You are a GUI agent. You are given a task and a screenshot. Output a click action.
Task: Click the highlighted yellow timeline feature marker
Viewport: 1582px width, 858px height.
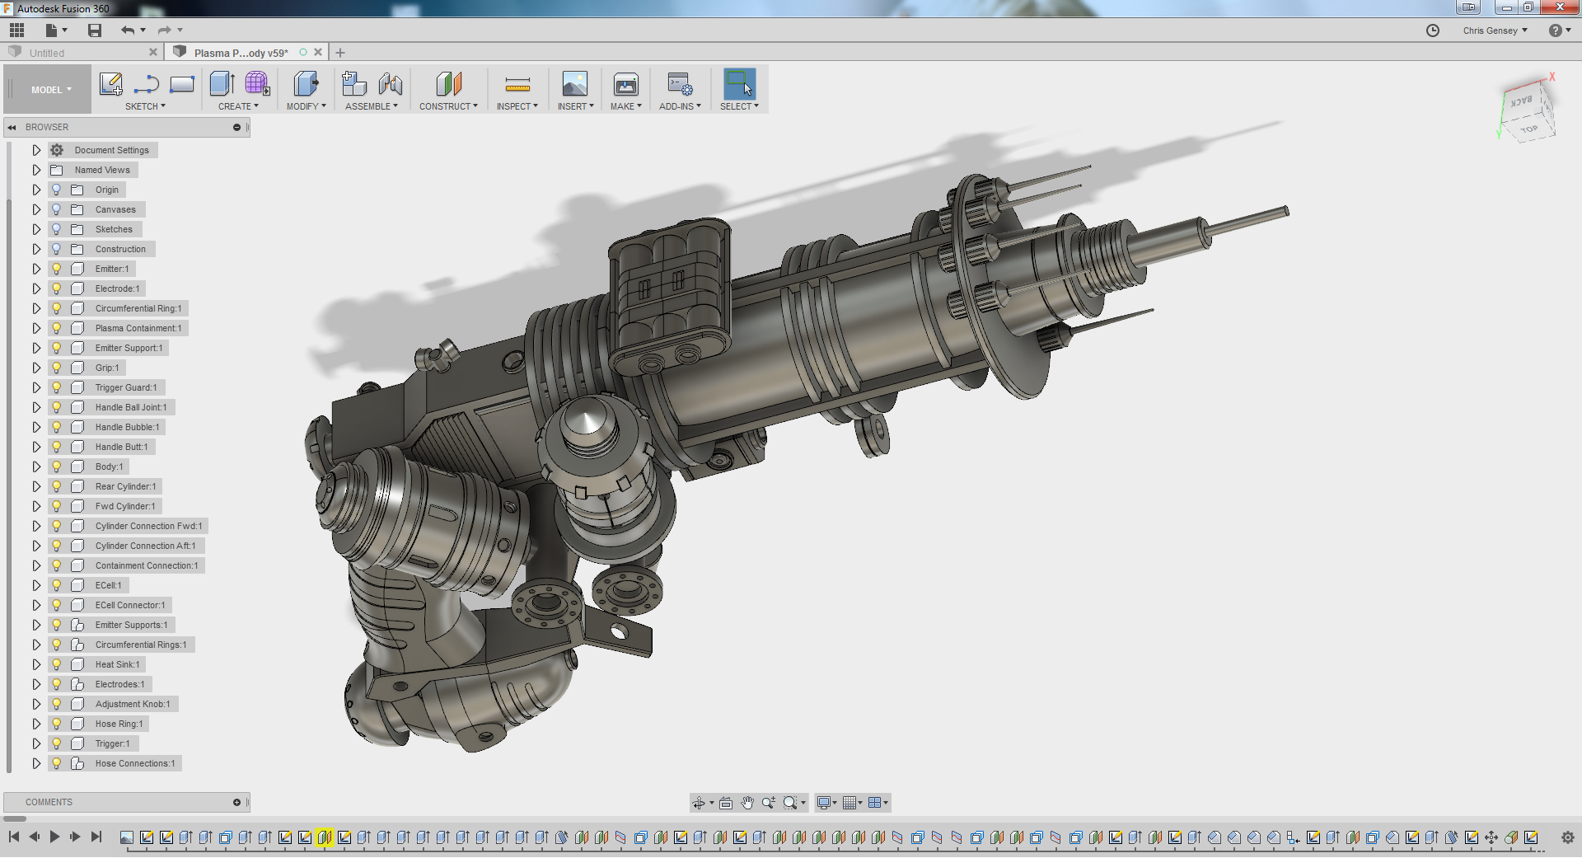tap(325, 837)
